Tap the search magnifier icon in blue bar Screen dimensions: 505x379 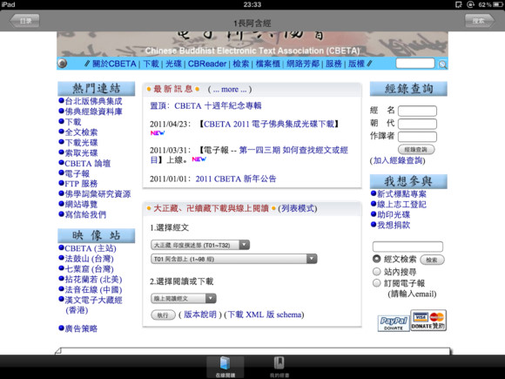[x=443, y=64]
